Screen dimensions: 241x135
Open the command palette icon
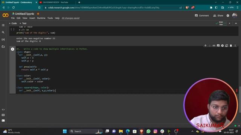(3, 115)
